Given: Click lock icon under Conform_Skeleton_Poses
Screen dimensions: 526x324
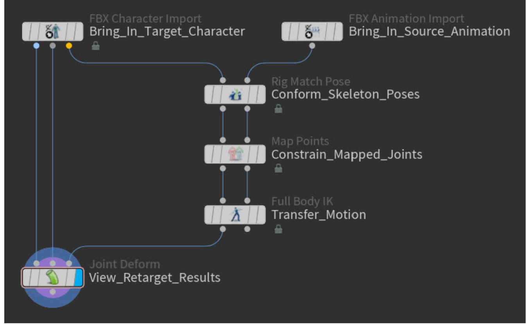Looking at the screenshot, I should pyautogui.click(x=278, y=109).
